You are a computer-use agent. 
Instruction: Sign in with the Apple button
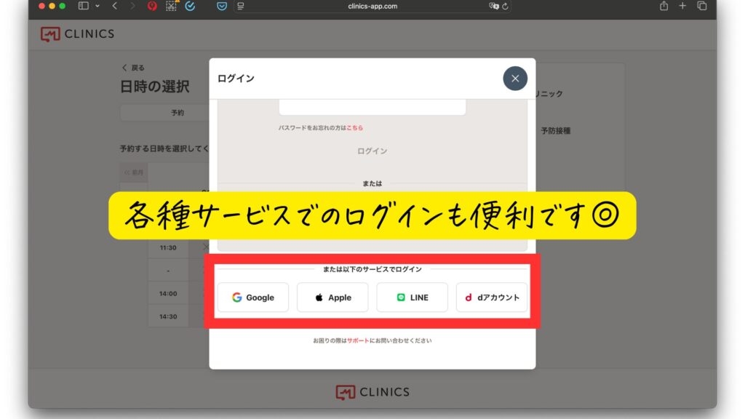pyautogui.click(x=332, y=298)
